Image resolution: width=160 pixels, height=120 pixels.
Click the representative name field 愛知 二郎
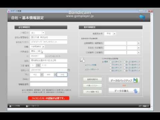(x=49, y=51)
